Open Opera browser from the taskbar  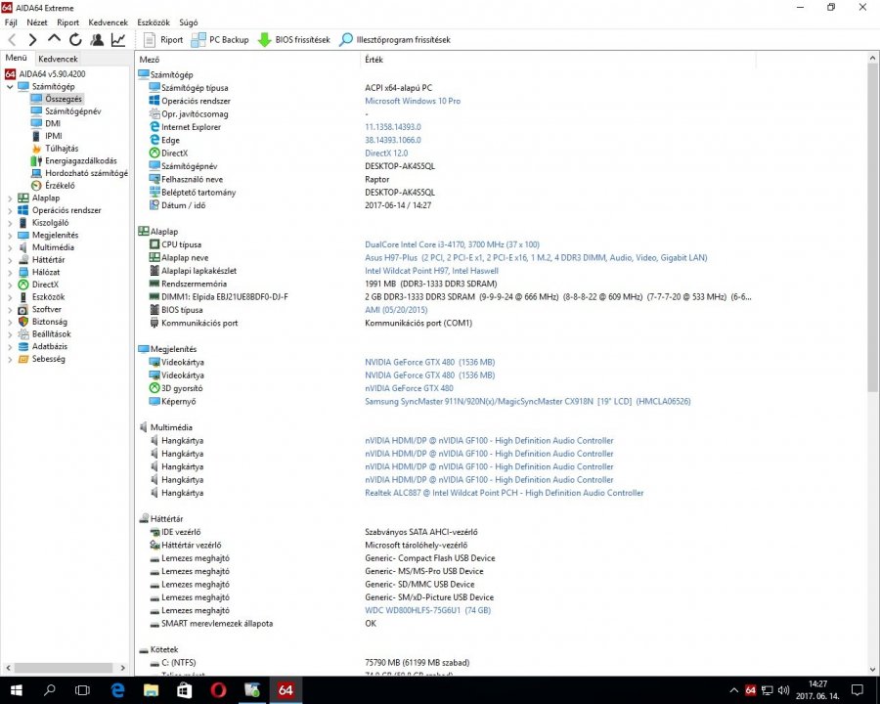click(218, 690)
